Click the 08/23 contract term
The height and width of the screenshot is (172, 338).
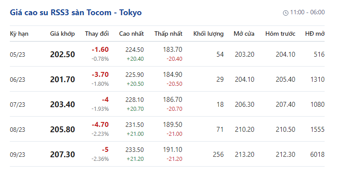(17, 130)
